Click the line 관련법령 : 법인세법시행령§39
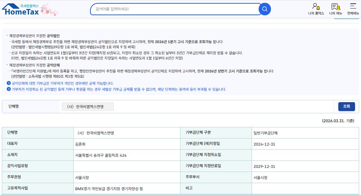 73,47
